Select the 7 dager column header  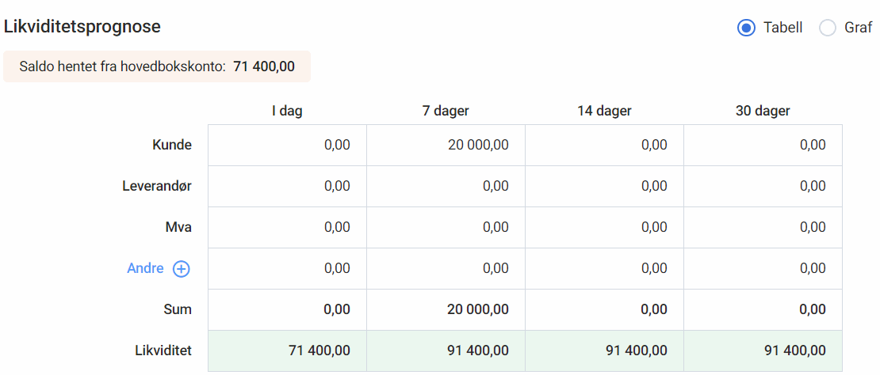tap(446, 111)
